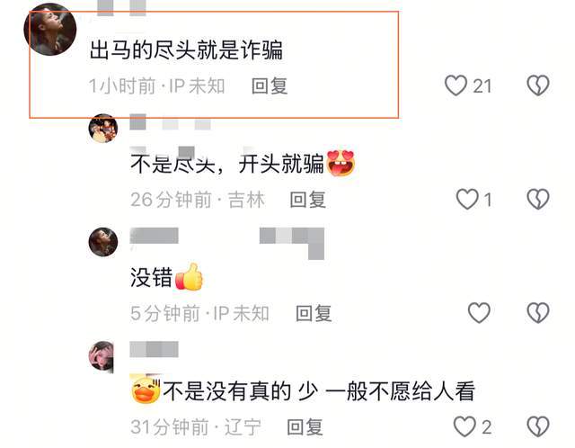Open avatar of 没错 commenter
The image size is (575, 448).
[103, 242]
